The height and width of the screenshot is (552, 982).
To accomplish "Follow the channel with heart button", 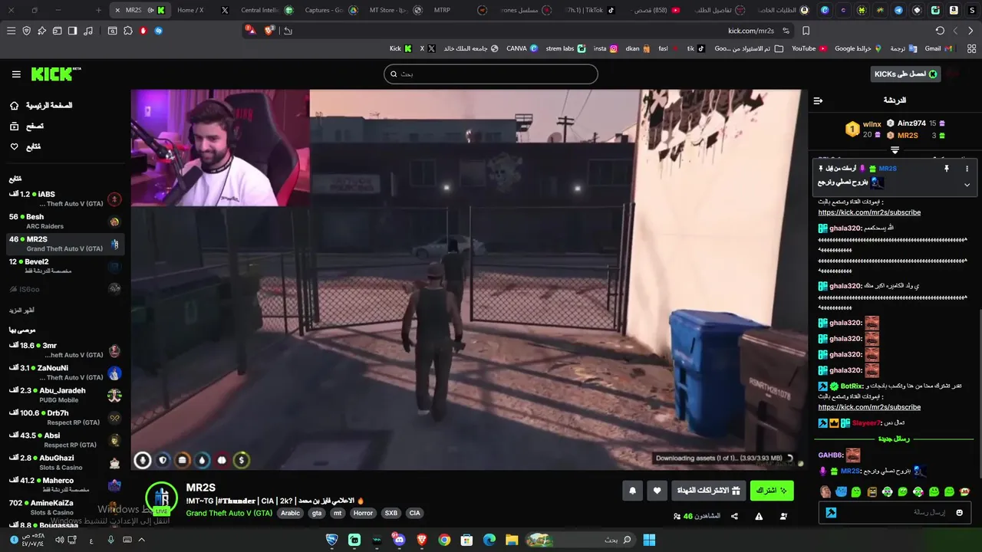I will tap(657, 491).
